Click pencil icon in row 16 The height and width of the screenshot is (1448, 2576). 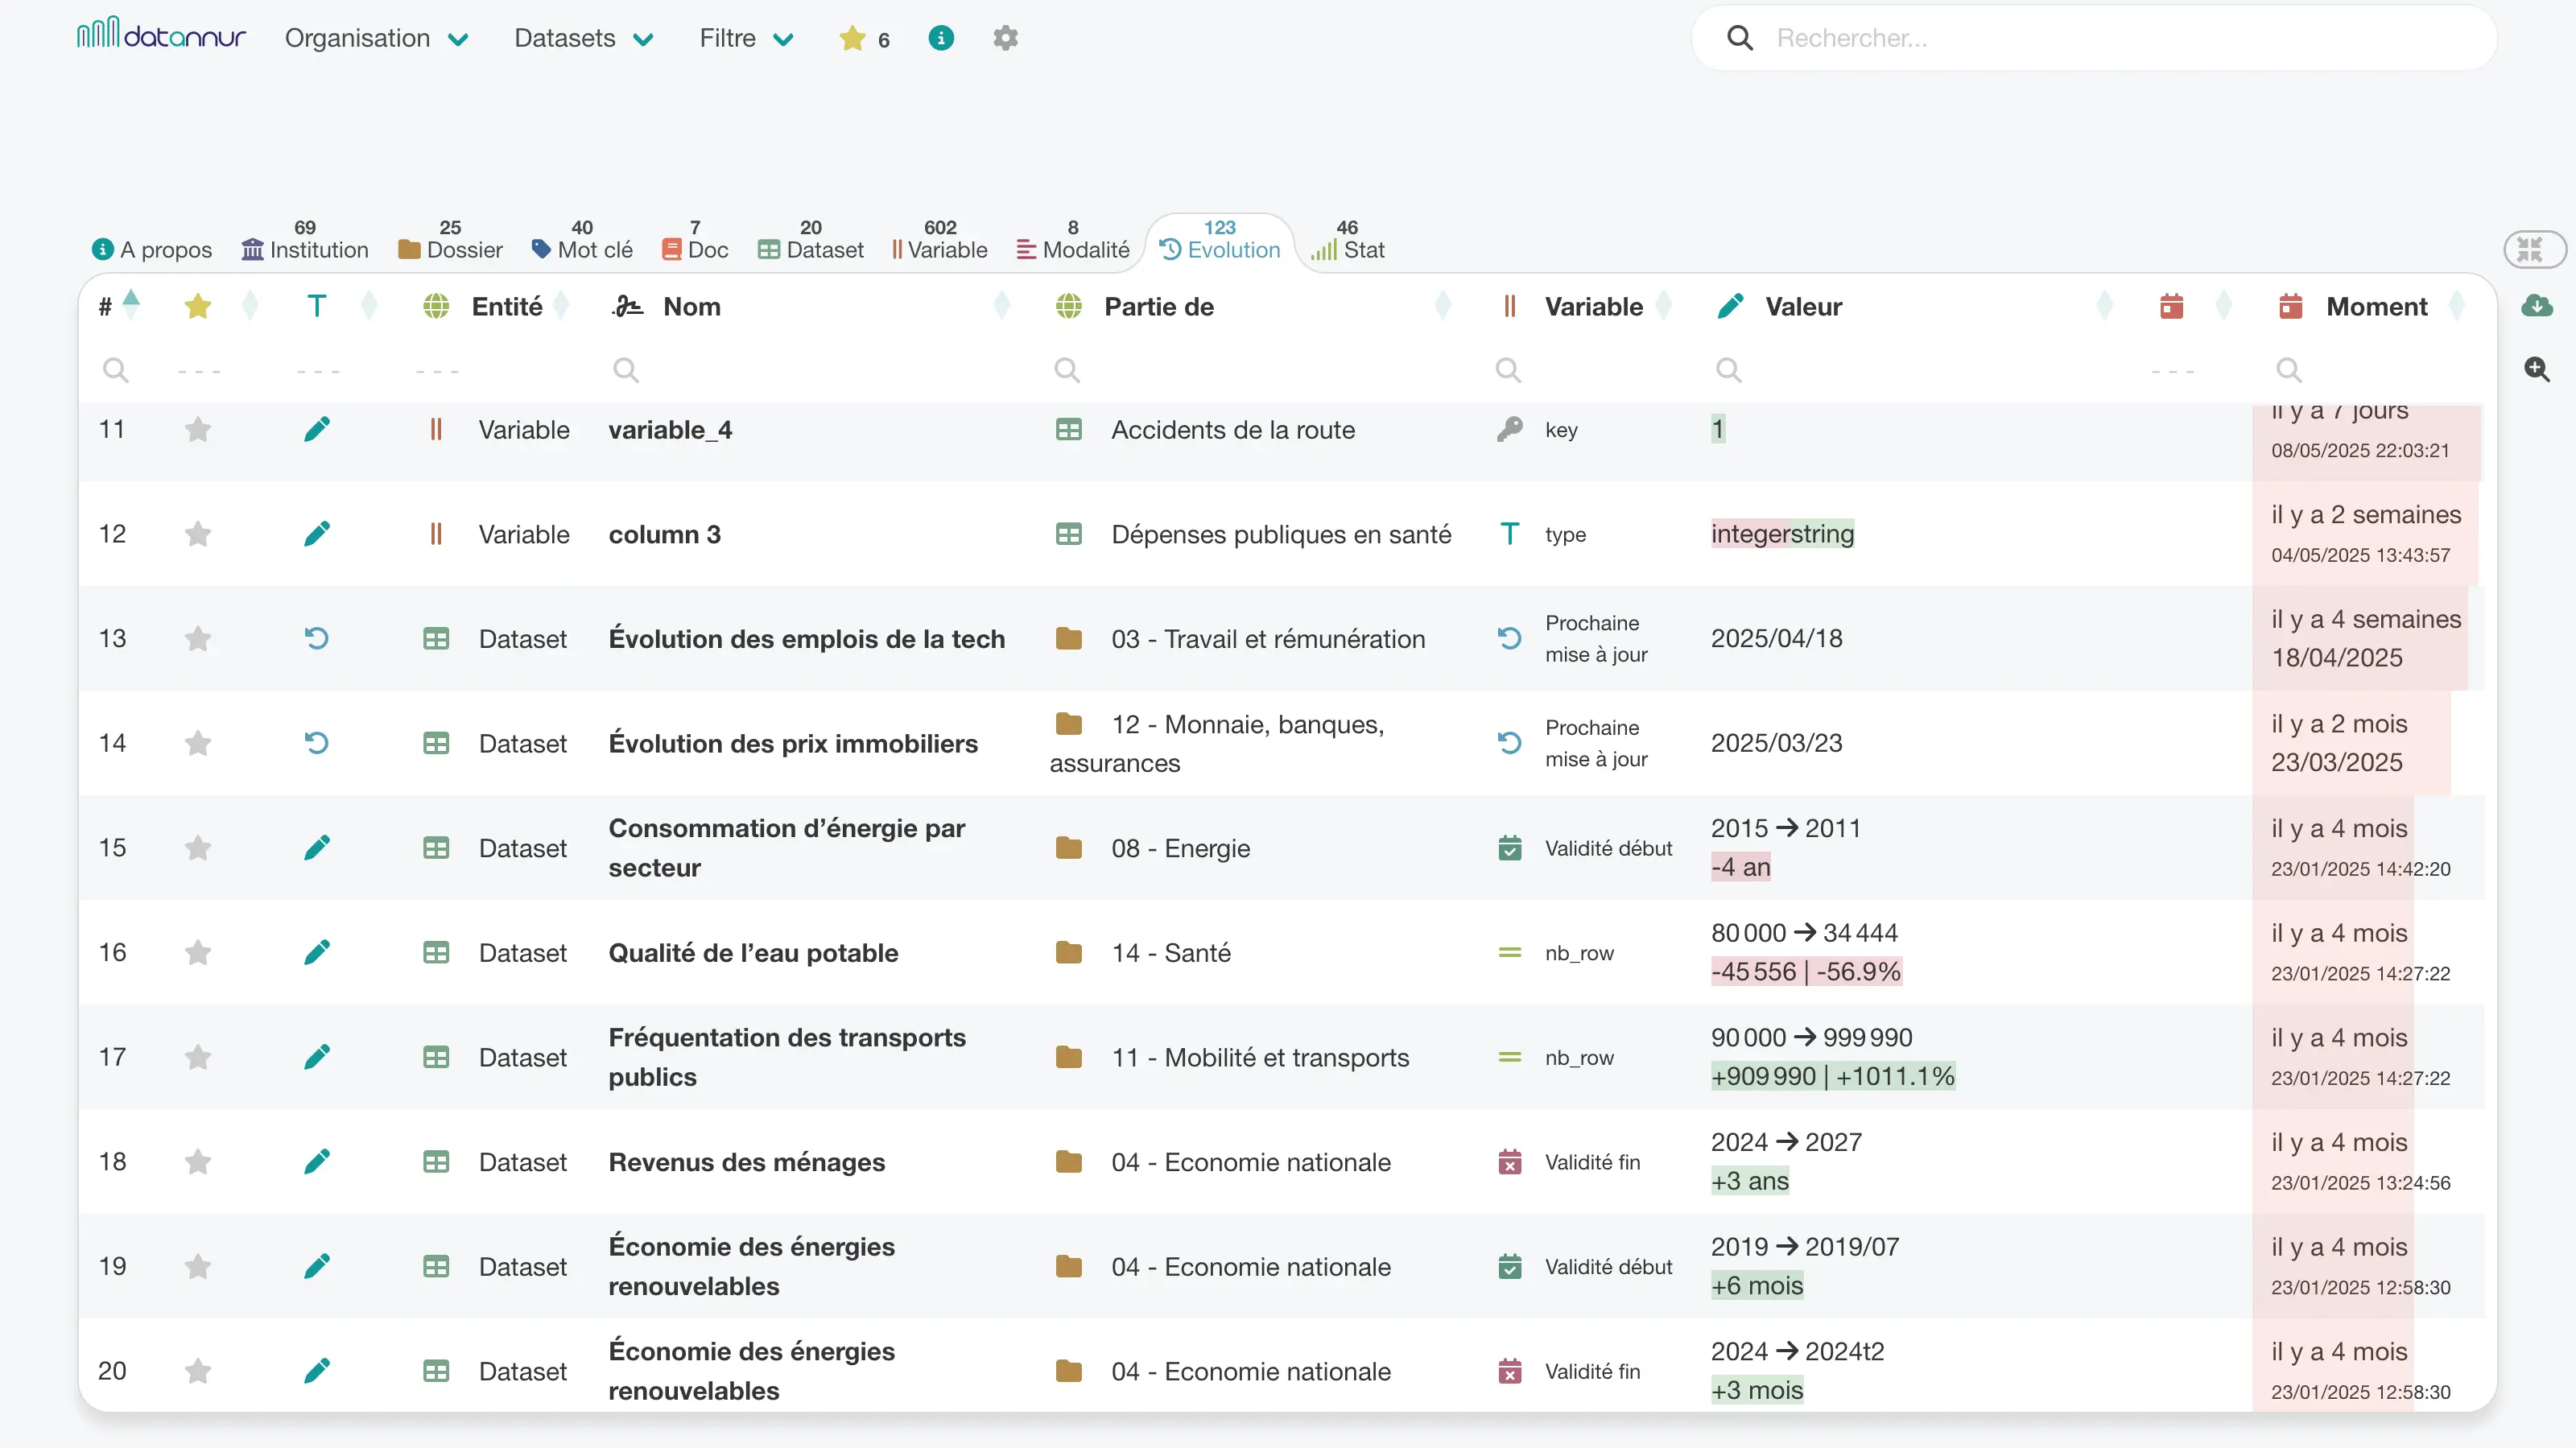pyautogui.click(x=316, y=952)
